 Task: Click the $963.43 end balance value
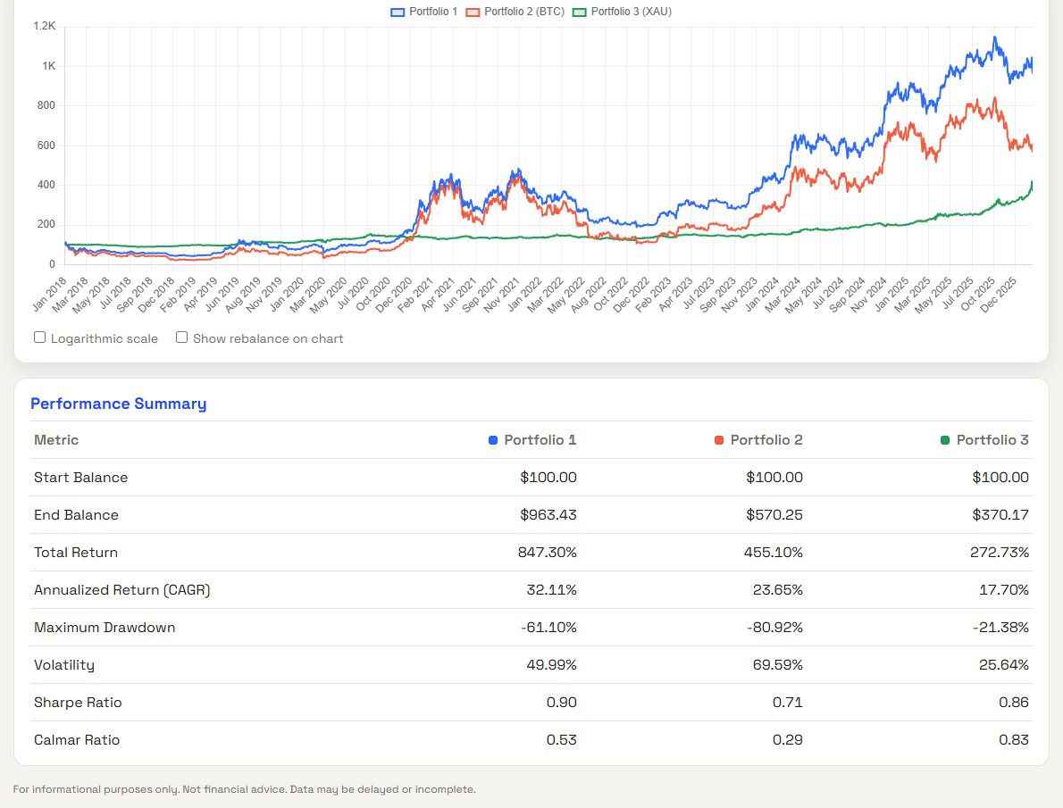click(548, 515)
